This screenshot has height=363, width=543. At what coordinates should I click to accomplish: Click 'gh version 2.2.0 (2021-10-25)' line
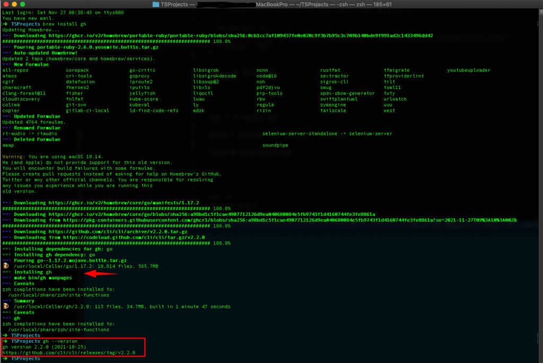pos(45,347)
